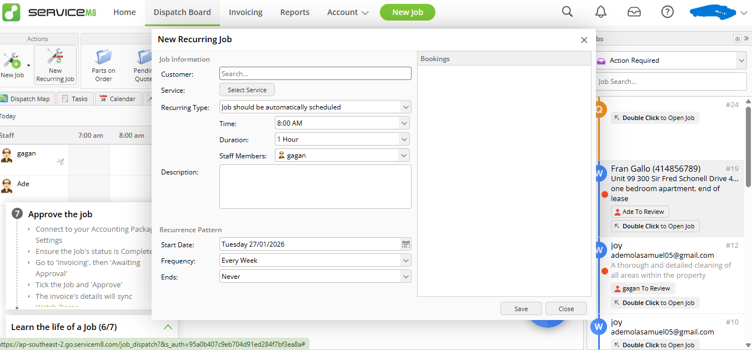This screenshot has height=350, width=752.
Task: Open the search icon in the top bar
Action: click(x=567, y=12)
